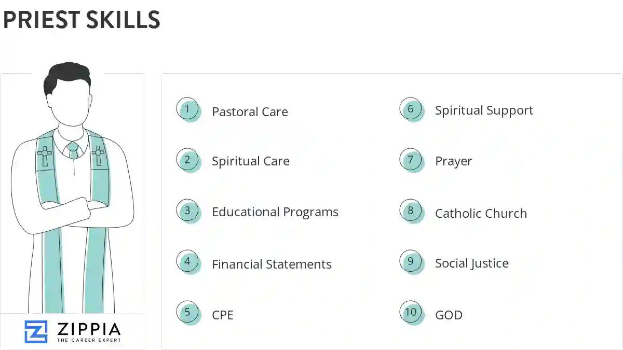This screenshot has height=350, width=623.
Task: Click the number 1 circle badge
Action: [187, 109]
